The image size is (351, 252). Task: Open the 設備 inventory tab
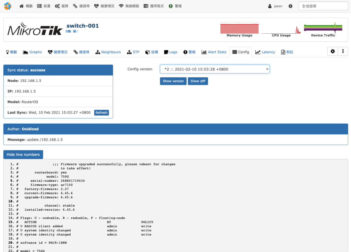[x=152, y=52]
